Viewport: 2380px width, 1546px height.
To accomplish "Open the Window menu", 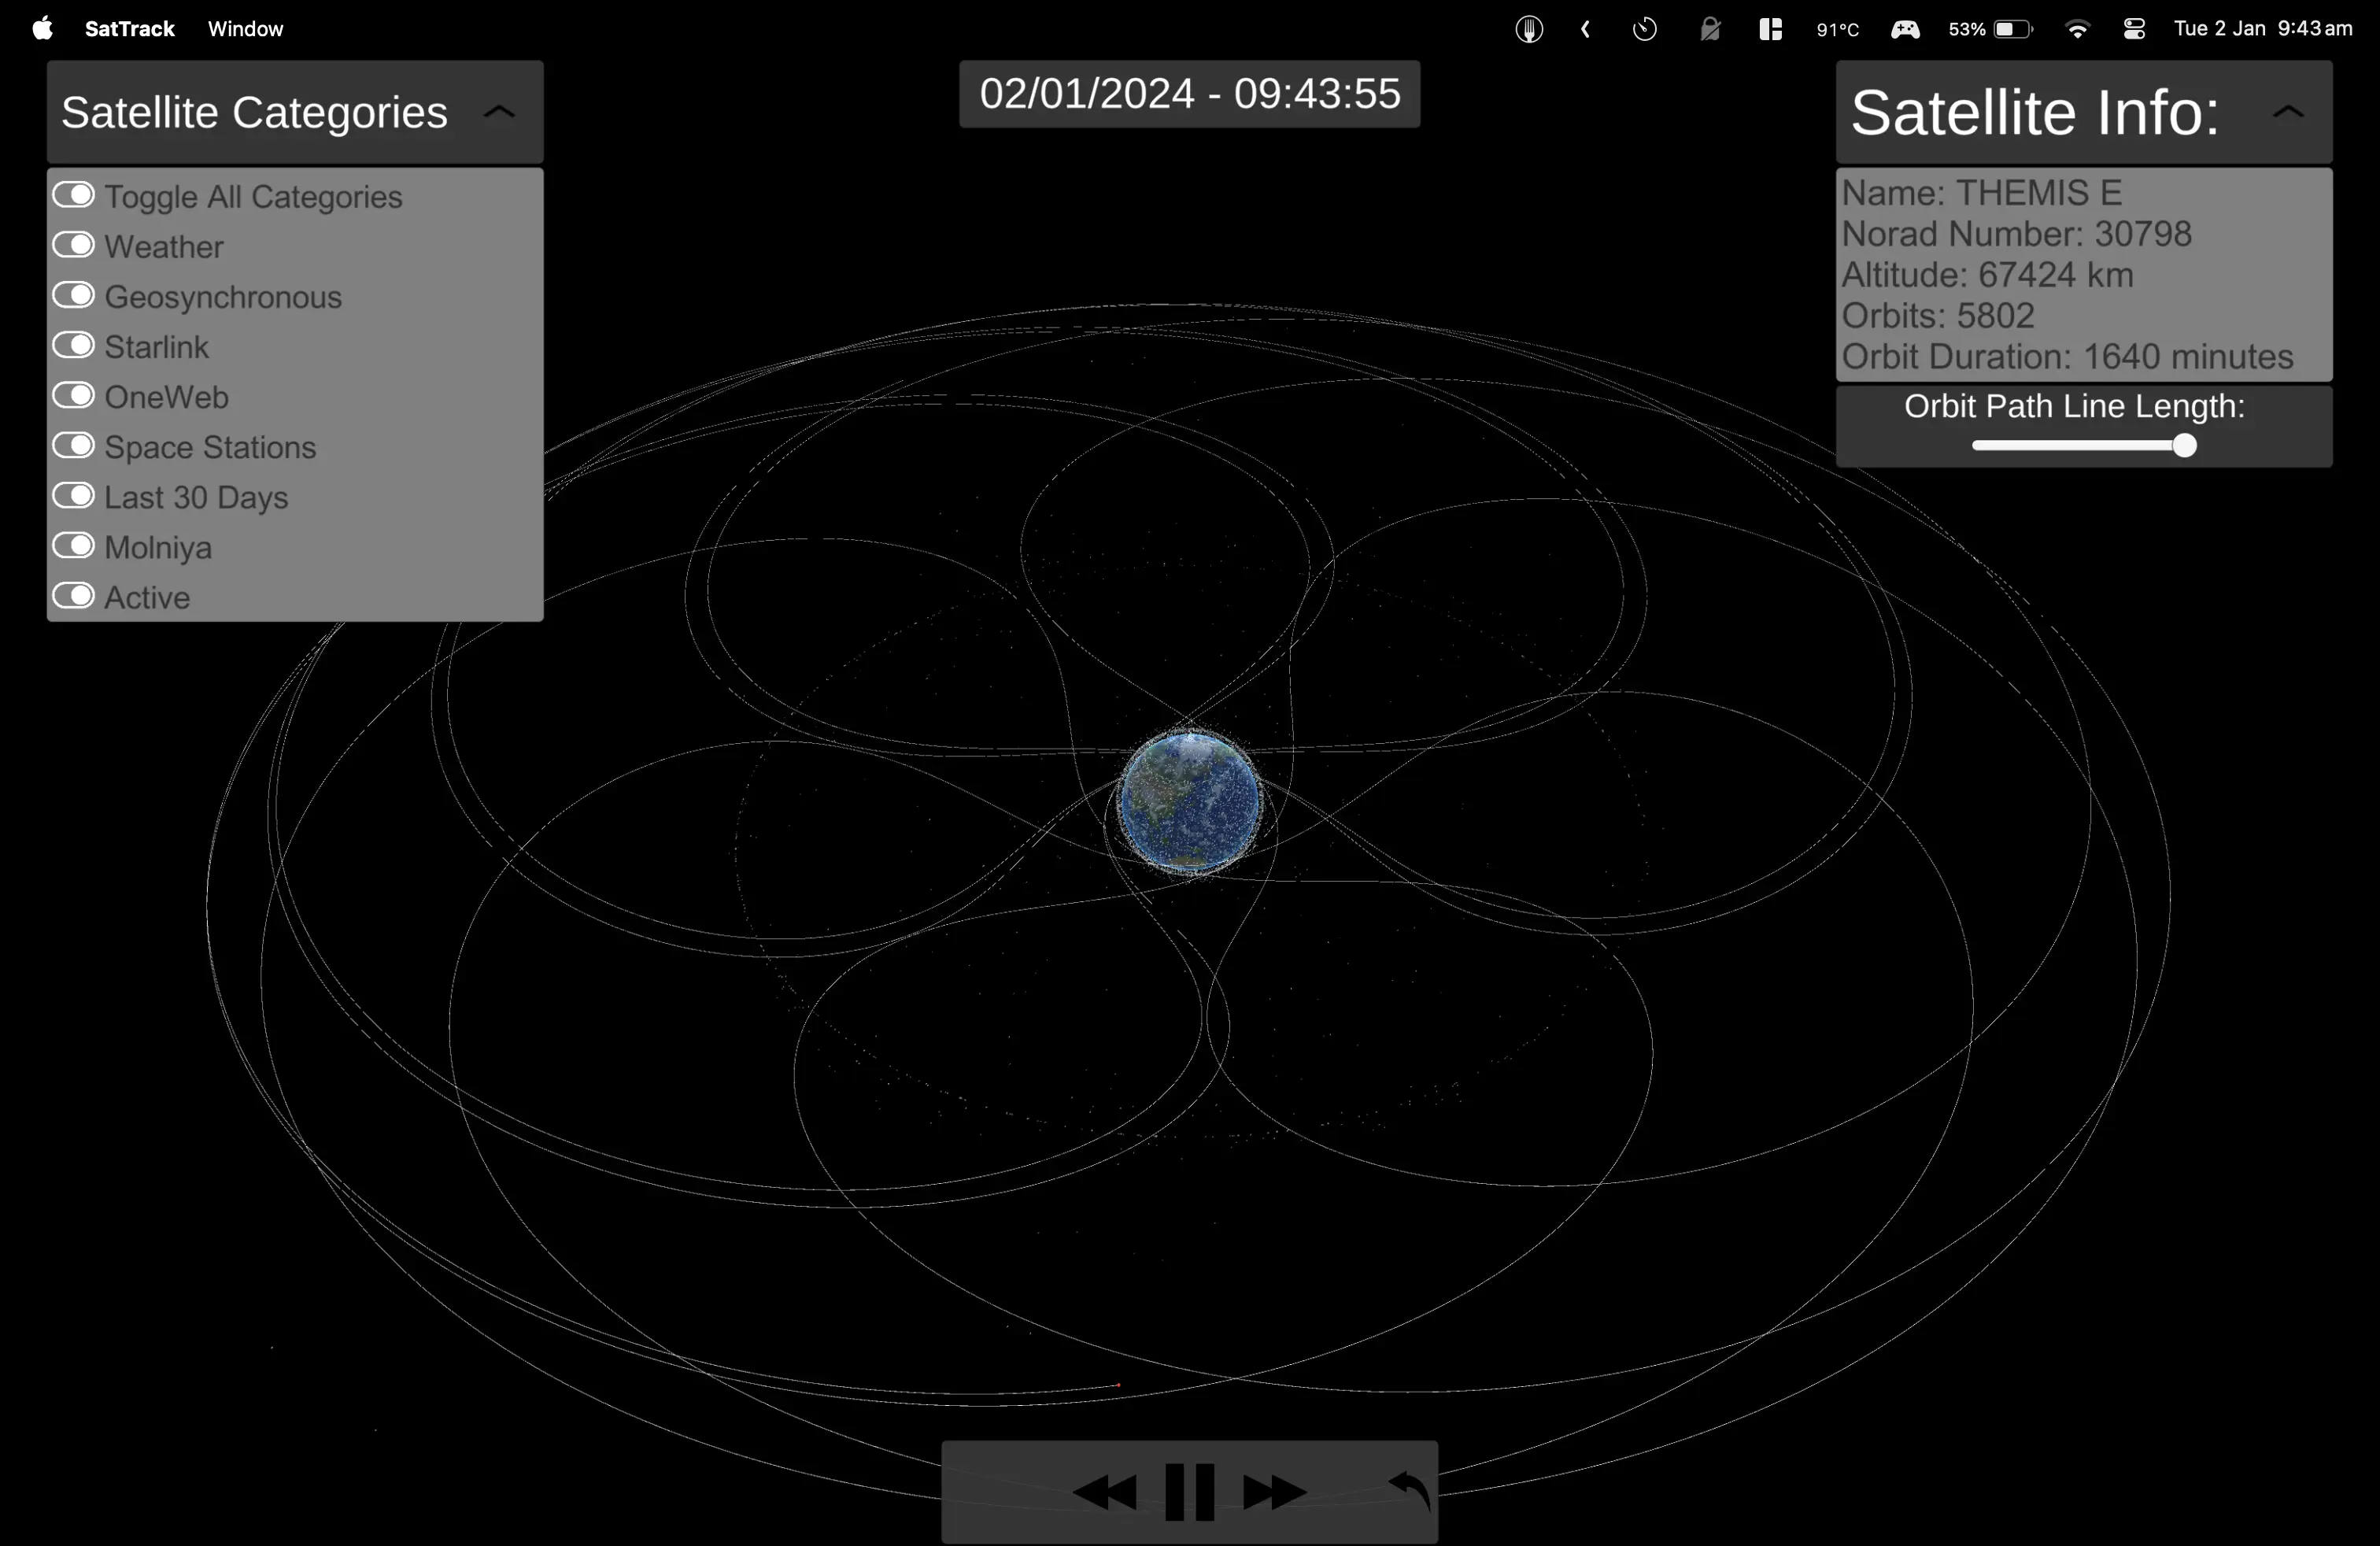I will 246,29.
